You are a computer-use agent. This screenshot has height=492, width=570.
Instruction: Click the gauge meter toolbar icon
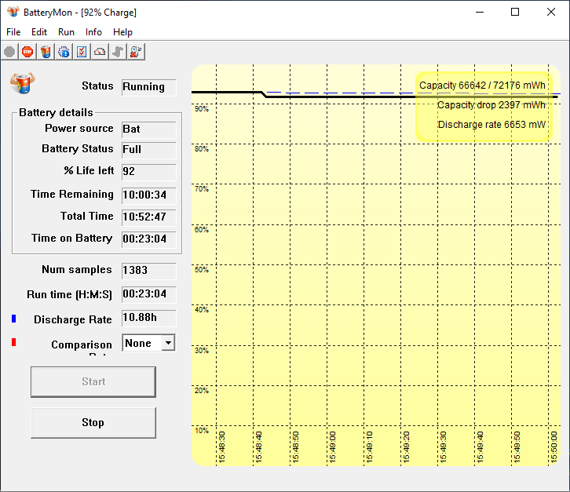(100, 52)
